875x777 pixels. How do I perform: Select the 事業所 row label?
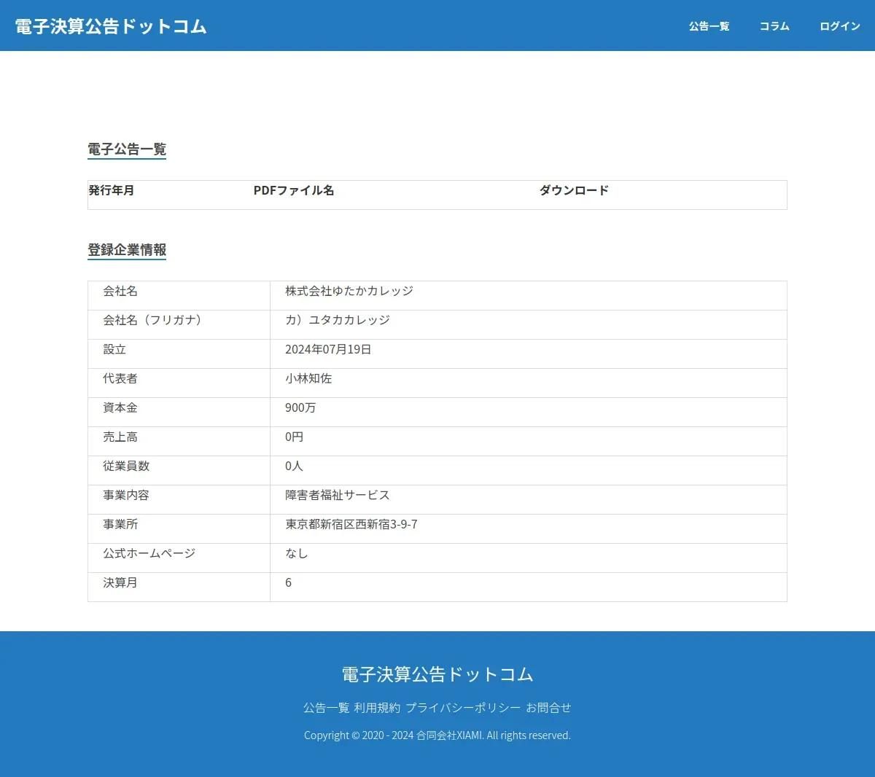click(120, 524)
